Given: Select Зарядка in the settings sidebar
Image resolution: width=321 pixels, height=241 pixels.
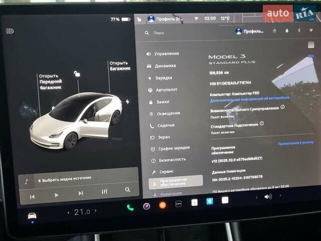Looking at the screenshot, I should 164,78.
